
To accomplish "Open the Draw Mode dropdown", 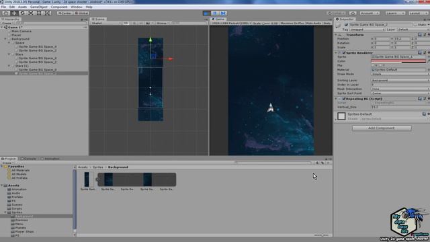I will (x=400, y=74).
